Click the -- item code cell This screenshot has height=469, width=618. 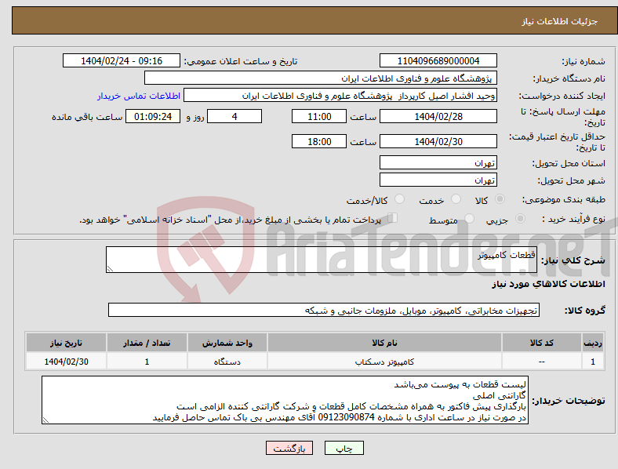coord(542,362)
